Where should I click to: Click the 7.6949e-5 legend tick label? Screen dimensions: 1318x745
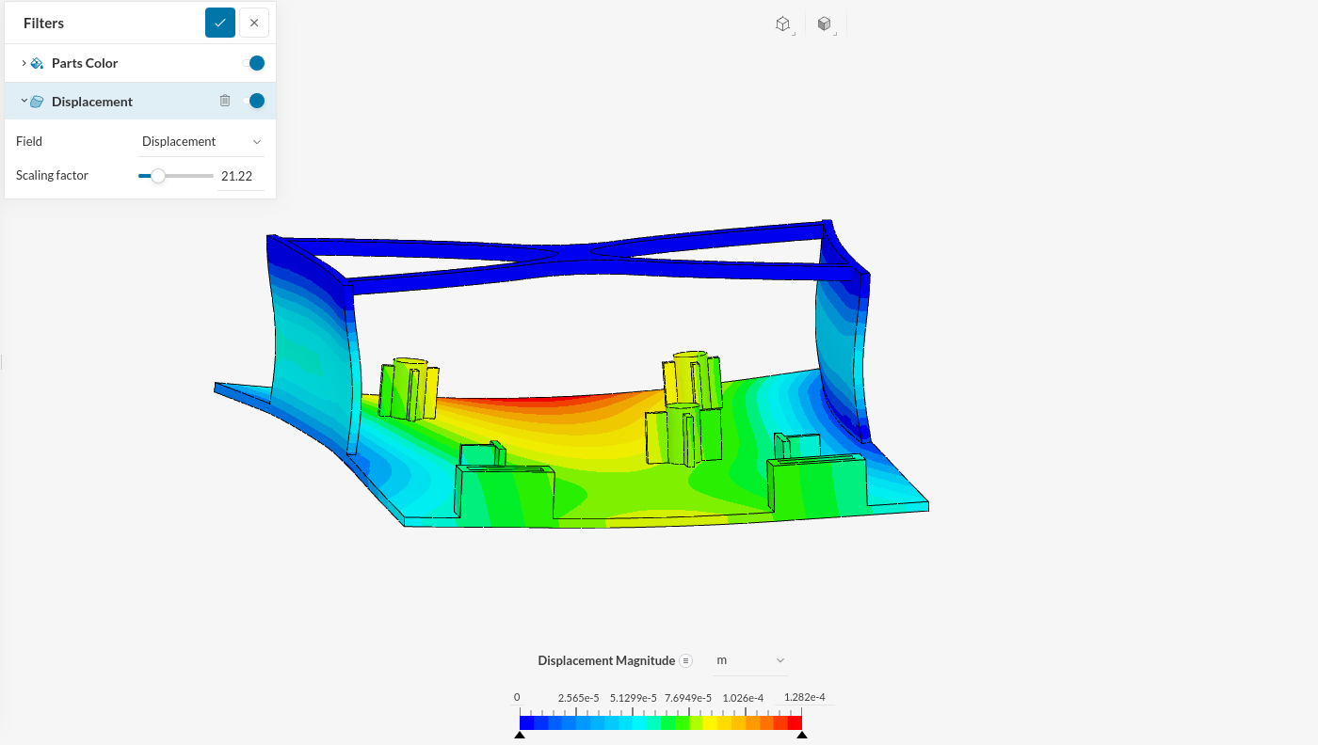click(689, 698)
